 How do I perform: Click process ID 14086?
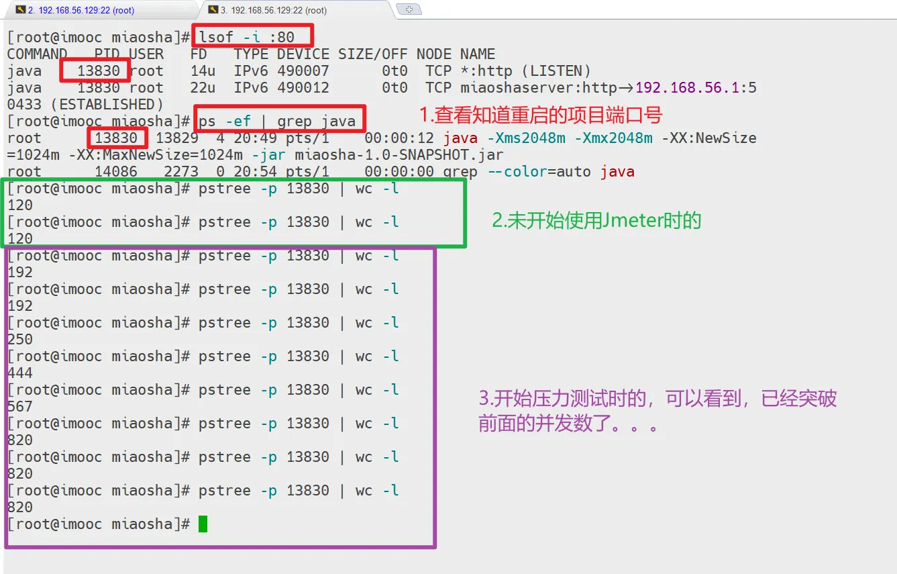(116, 172)
